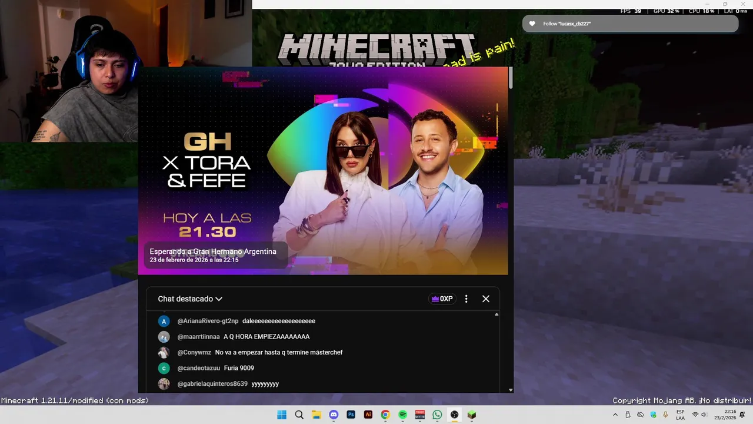Open the Minecraft grass block taskbar icon
The image size is (753, 424).
pos(472,415)
